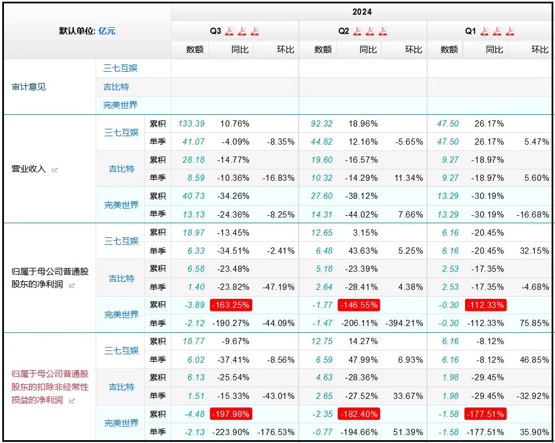This screenshot has width=555, height=443.
Task: Click the red -177.51% cell
Action: [485, 414]
